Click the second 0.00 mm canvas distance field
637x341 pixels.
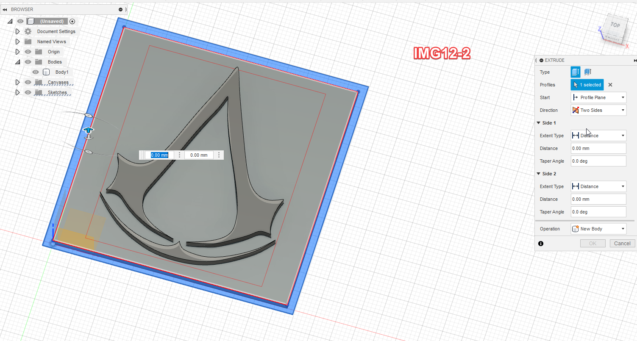pyautogui.click(x=199, y=155)
